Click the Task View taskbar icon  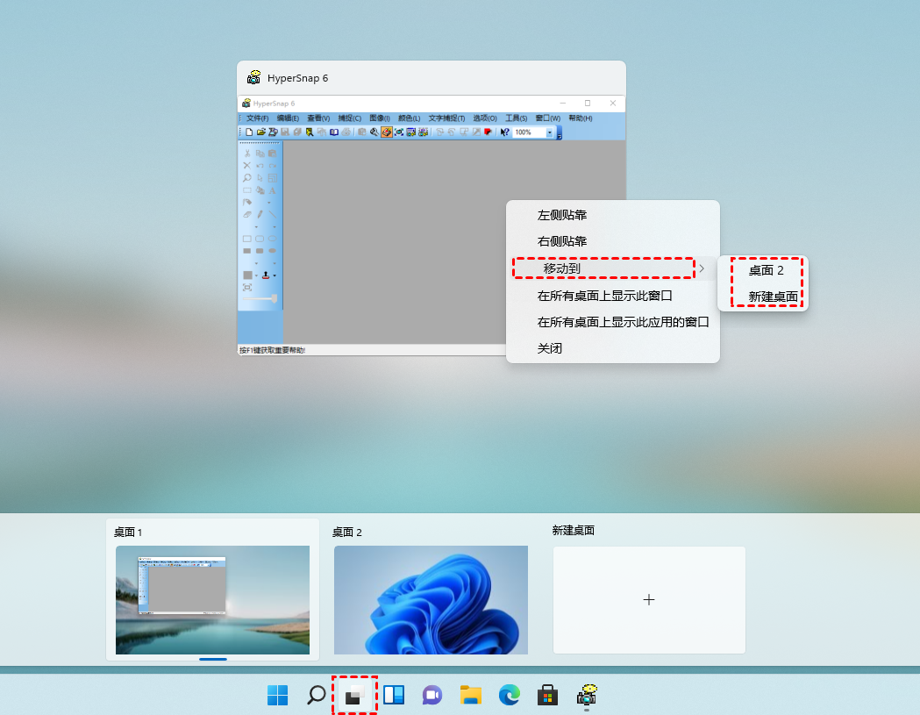click(354, 696)
